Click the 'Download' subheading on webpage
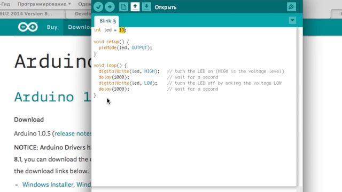This screenshot has height=192, width=342. click(x=29, y=119)
